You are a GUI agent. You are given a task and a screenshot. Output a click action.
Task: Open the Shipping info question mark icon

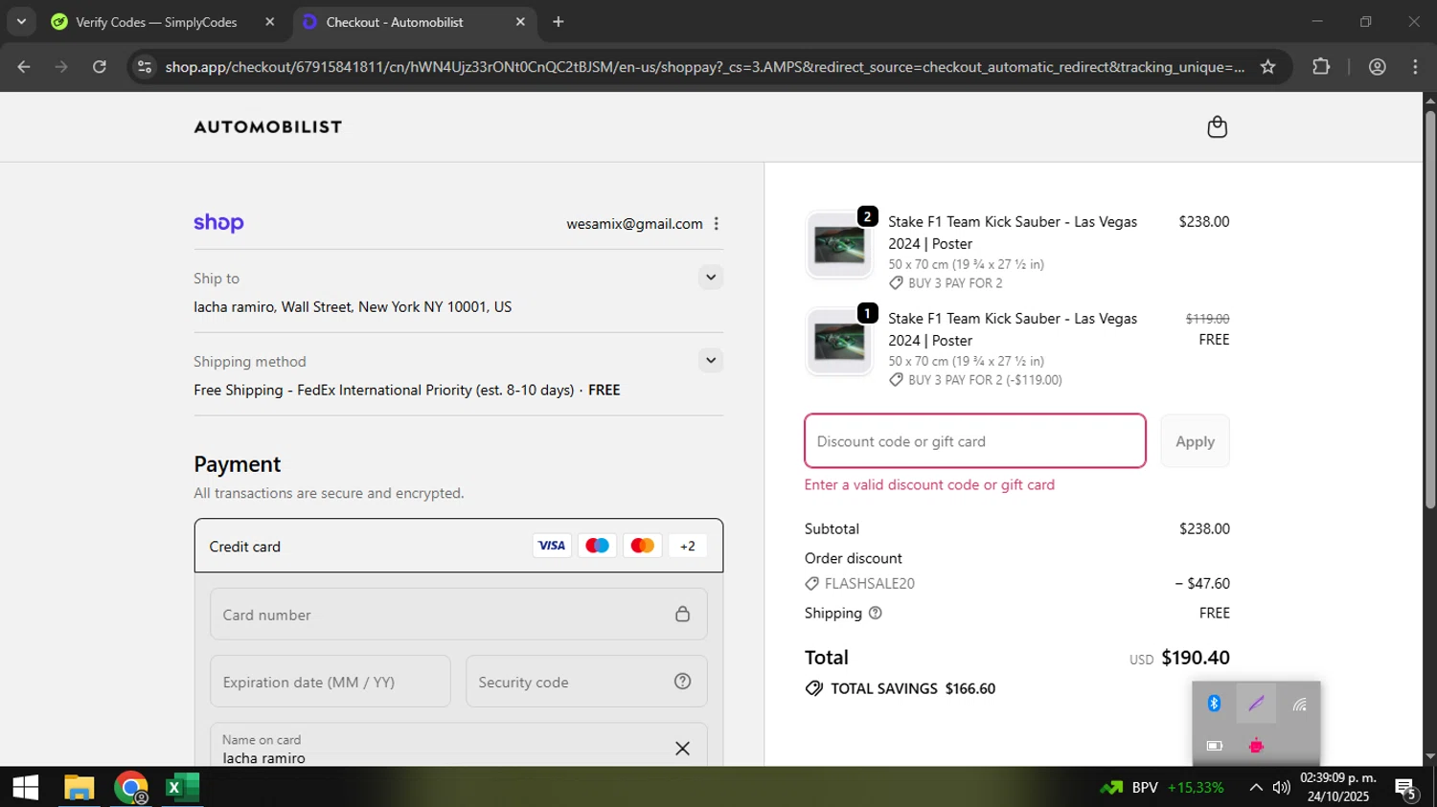coord(875,613)
